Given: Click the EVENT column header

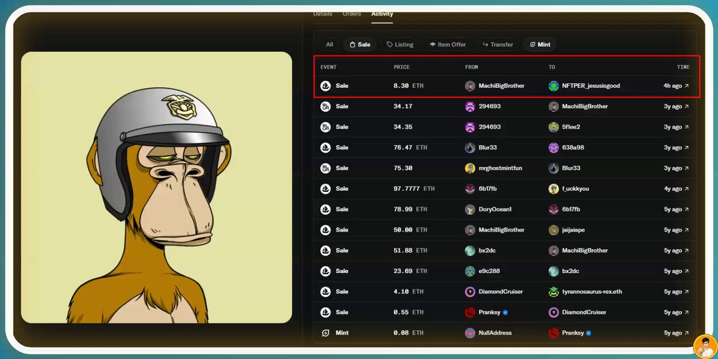Looking at the screenshot, I should click(328, 67).
